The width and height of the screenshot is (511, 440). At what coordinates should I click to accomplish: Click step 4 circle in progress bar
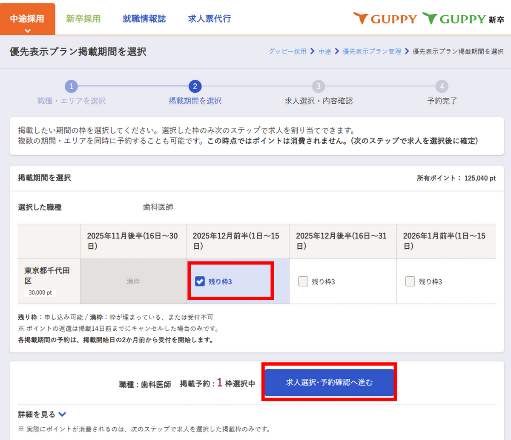pyautogui.click(x=442, y=86)
